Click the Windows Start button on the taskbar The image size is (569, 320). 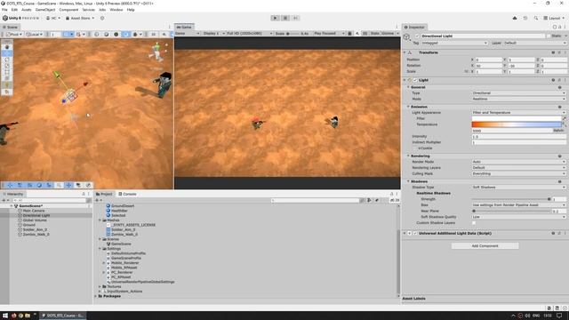[x=5, y=316]
